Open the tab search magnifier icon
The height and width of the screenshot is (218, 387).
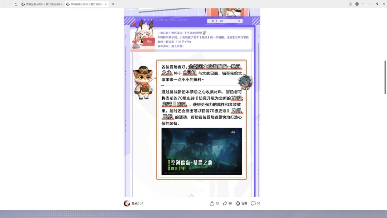113,4
